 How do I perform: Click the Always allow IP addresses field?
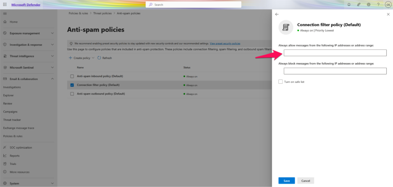(x=335, y=53)
